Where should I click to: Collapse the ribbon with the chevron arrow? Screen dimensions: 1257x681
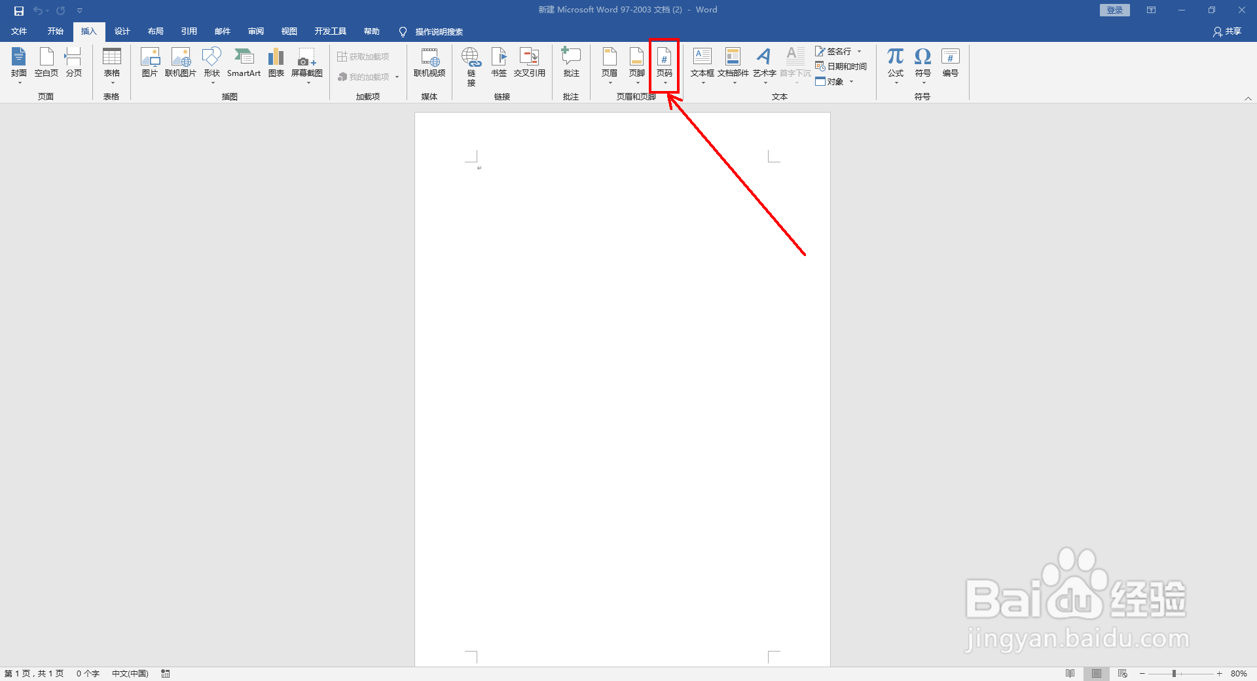tap(1248, 97)
